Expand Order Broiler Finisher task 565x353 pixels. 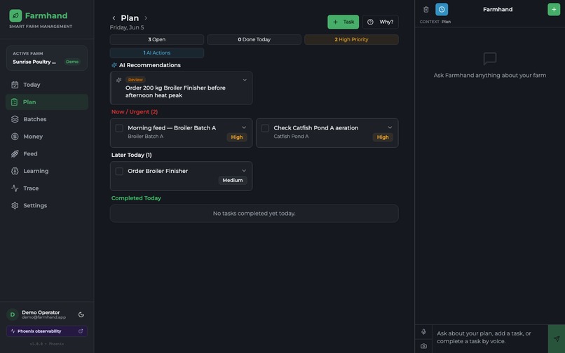coord(244,171)
